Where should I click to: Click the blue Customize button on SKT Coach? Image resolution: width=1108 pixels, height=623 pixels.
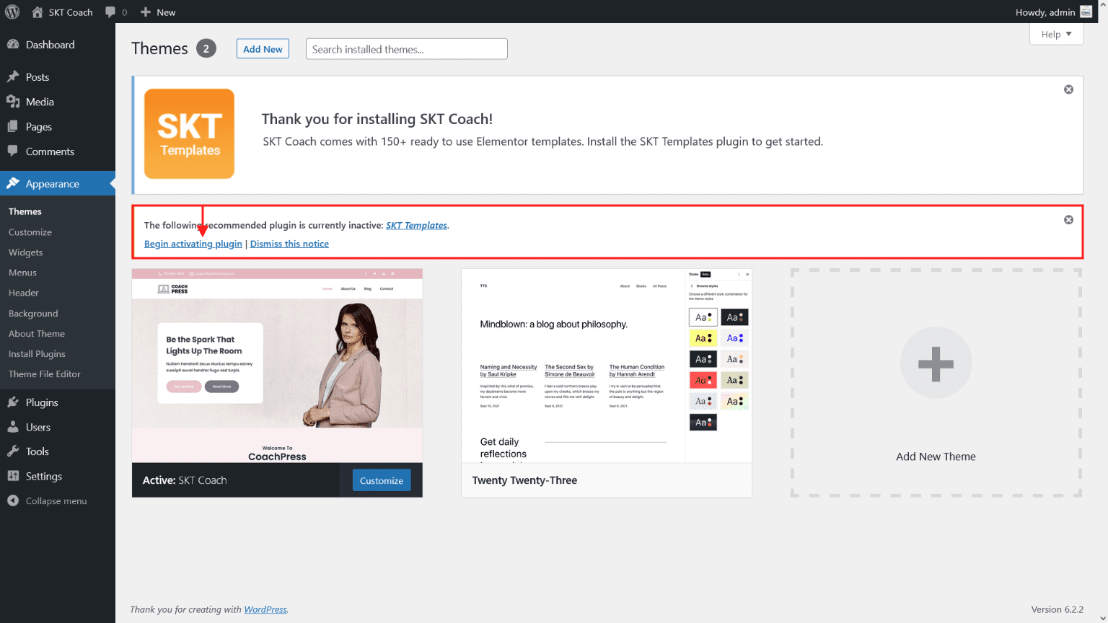(x=382, y=480)
